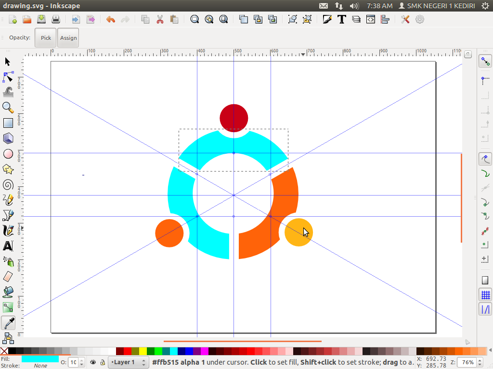Select the Dropper color picker tool
This screenshot has width=493, height=369.
pyautogui.click(x=8, y=323)
